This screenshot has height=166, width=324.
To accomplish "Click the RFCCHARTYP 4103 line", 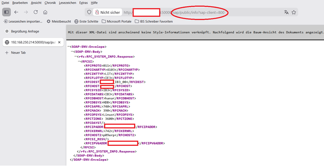I will (112, 70).
